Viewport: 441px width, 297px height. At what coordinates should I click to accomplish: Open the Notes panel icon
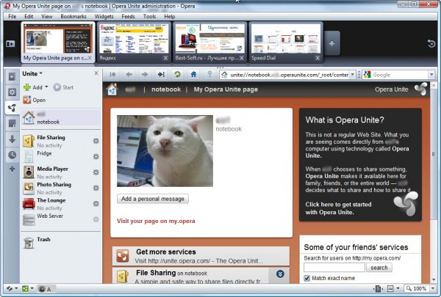pos(12,123)
